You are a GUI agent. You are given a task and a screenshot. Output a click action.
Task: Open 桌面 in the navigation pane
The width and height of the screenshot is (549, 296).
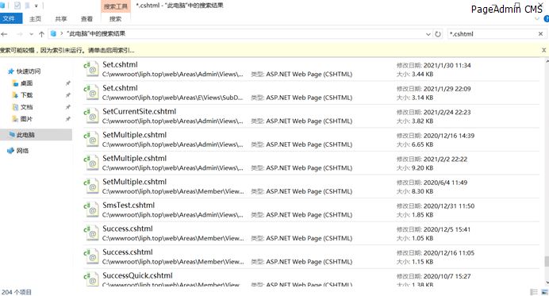coord(26,83)
